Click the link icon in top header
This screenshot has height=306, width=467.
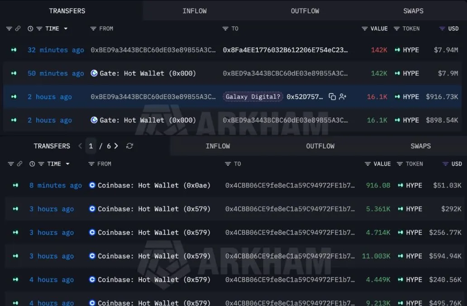point(18,29)
